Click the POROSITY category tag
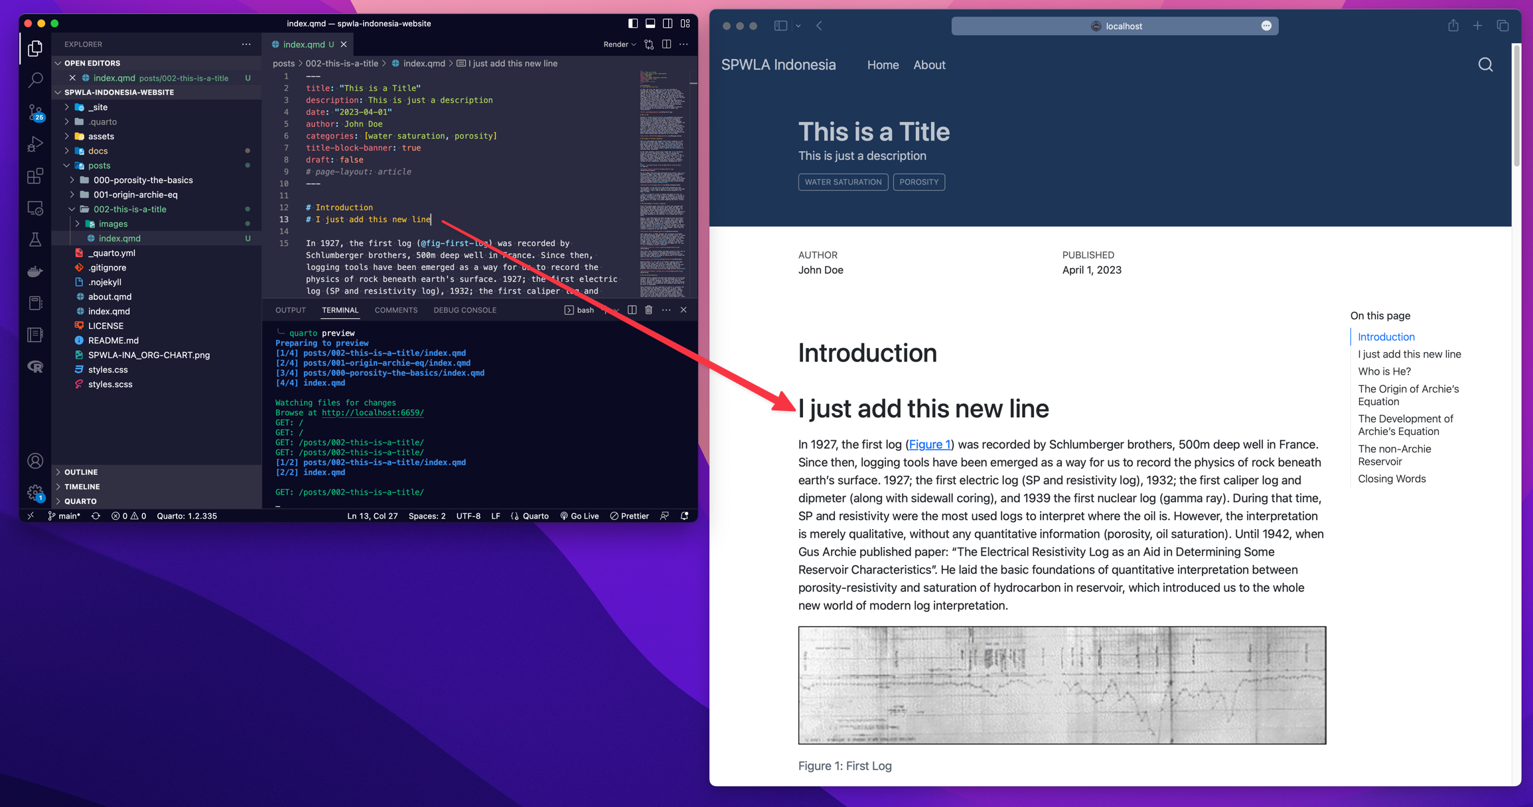Viewport: 1533px width, 807px height. 918,182
